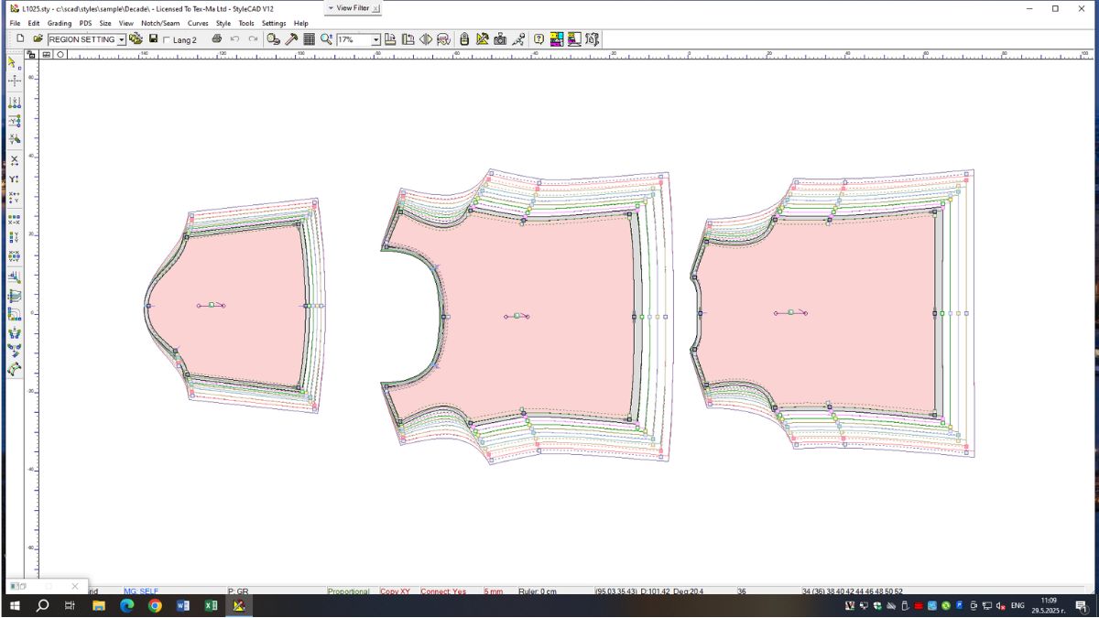Screen dimensions: 1099x618
Task: Click the magnifier zoom icon
Action: 326,39
